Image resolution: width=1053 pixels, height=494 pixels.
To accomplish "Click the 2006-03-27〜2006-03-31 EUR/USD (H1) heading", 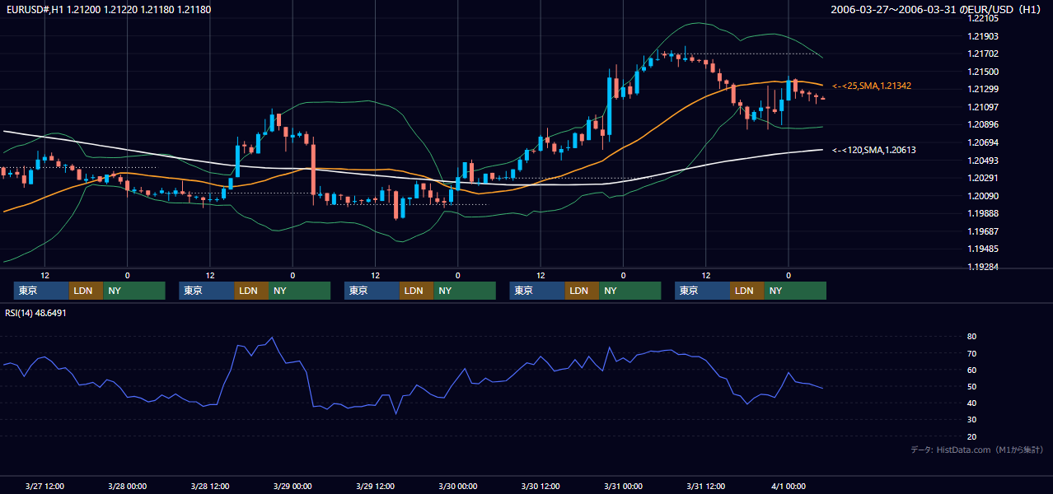I will (x=938, y=9).
